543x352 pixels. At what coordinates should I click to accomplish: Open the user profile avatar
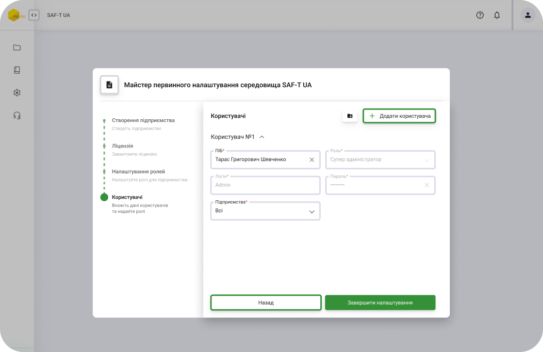click(527, 15)
